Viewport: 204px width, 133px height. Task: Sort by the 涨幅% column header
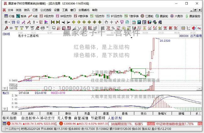(x=162, y=114)
